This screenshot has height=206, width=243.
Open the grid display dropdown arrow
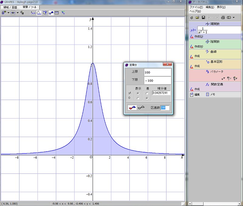point(18,13)
